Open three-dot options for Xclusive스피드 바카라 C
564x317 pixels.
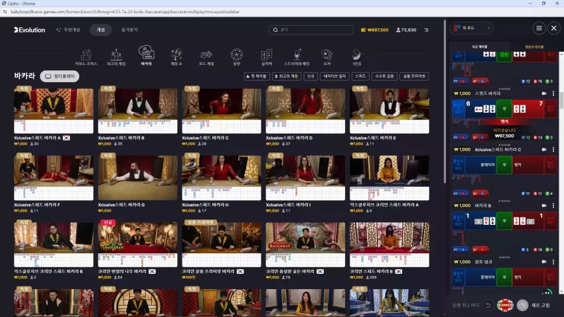pyautogui.click(x=553, y=149)
